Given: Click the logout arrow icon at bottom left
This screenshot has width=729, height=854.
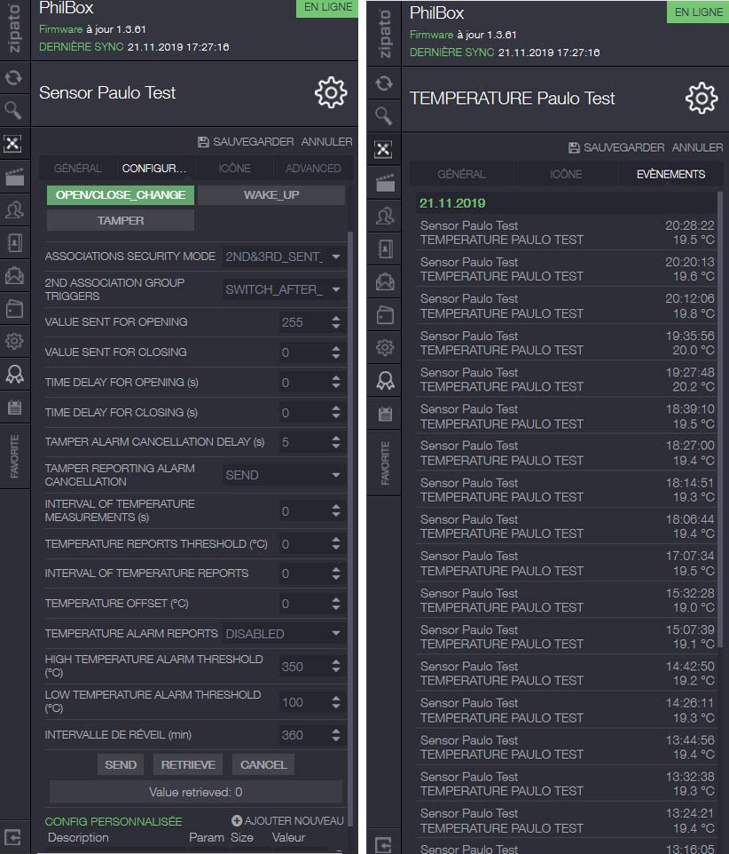Looking at the screenshot, I should [12, 837].
